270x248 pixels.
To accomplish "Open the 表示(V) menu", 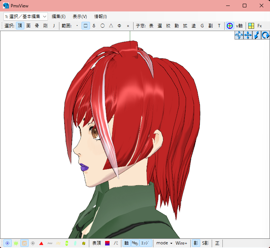I will tap(80, 16).
